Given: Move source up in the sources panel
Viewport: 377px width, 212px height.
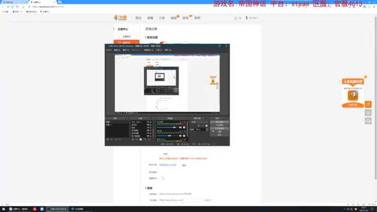Looking at the screenshot, I should click(x=145, y=139).
